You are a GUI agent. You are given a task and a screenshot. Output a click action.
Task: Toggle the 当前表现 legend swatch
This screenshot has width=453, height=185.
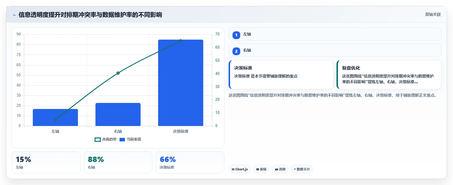(x=122, y=139)
